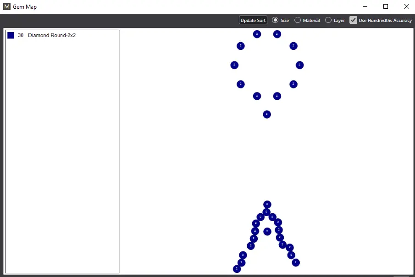Select the lone gem inside the A shape
Viewport: 415px width, 277px height.
[267, 231]
